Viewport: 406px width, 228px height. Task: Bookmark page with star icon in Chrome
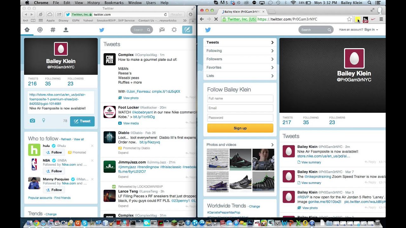tap(349, 19)
